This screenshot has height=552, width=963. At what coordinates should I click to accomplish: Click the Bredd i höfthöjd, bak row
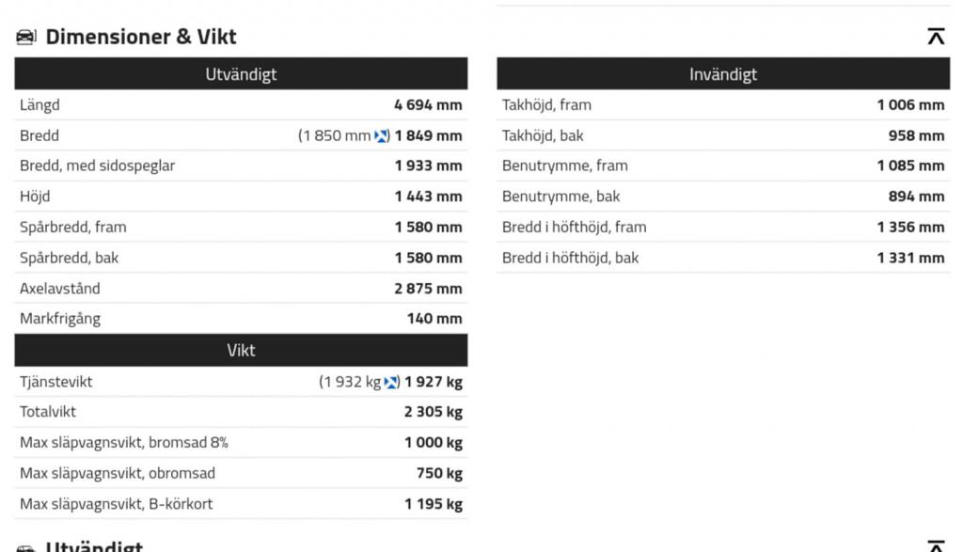click(x=723, y=258)
